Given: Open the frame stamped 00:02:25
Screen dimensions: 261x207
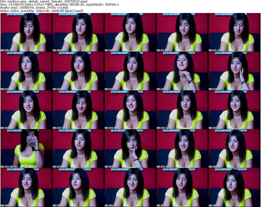Looking at the screenshot, I should [x=130, y=71].
